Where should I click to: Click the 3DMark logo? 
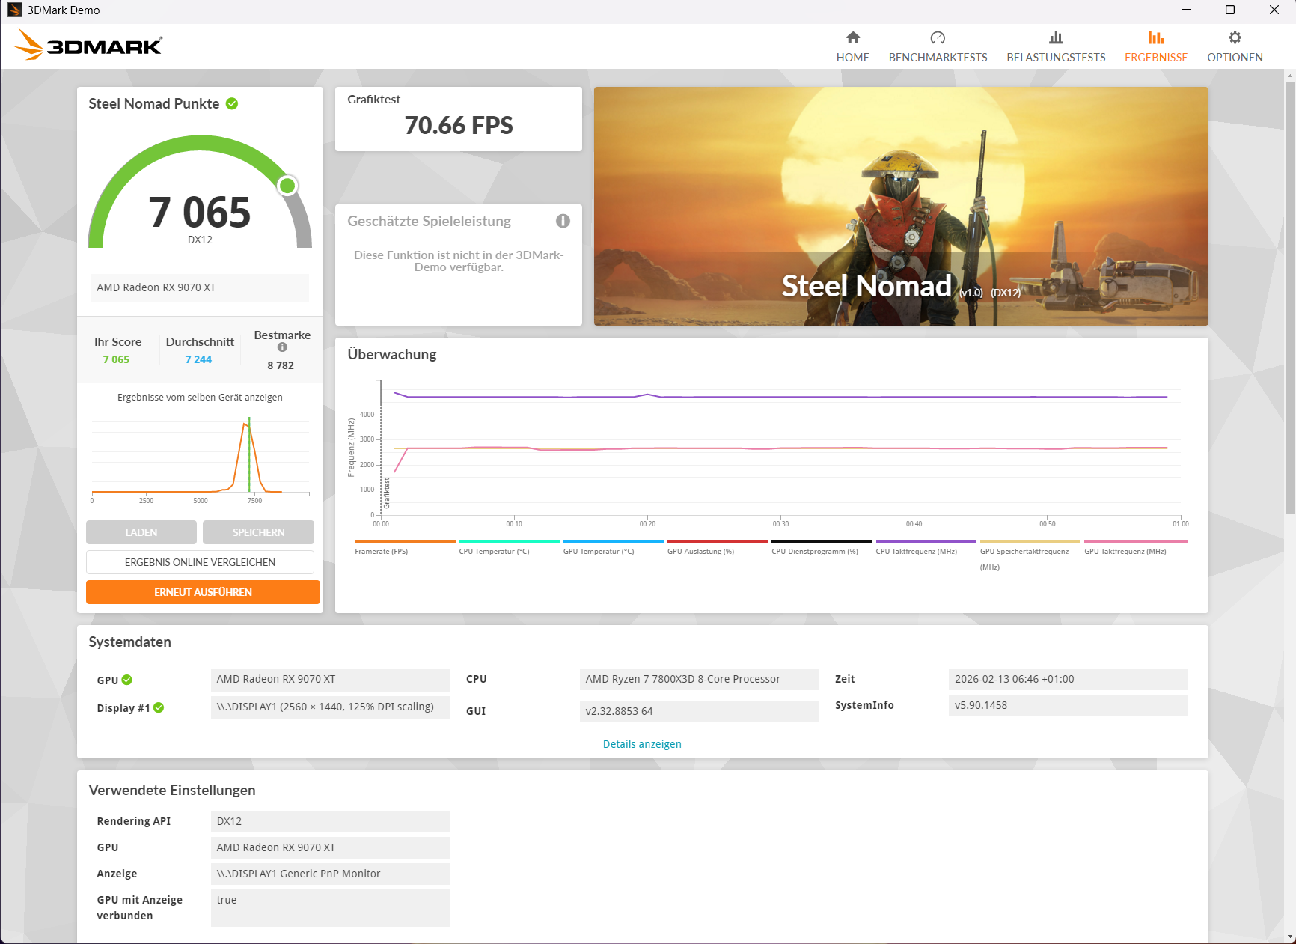point(88,45)
